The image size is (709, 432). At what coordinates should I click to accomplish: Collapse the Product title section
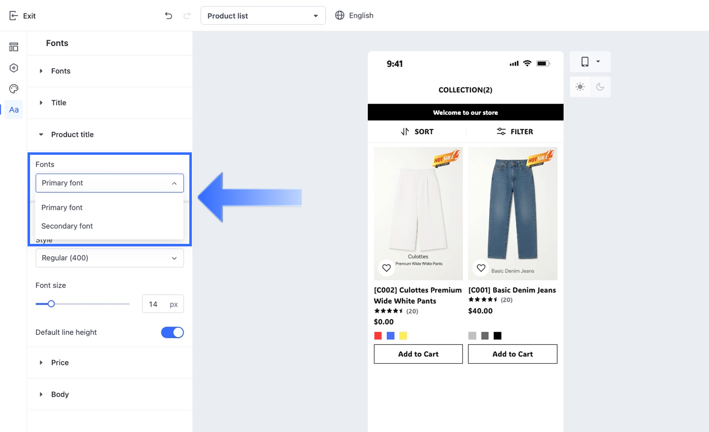pos(72,134)
